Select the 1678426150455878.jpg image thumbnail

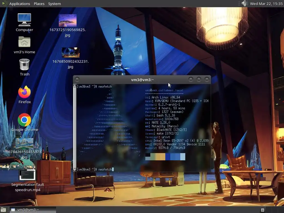[x=24, y=143]
